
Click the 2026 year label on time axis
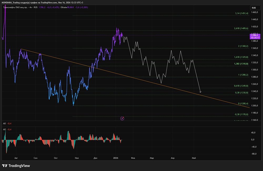click(x=116, y=158)
